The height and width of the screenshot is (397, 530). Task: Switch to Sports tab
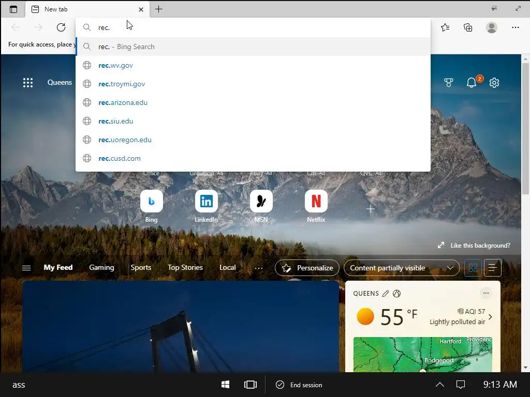coord(141,267)
